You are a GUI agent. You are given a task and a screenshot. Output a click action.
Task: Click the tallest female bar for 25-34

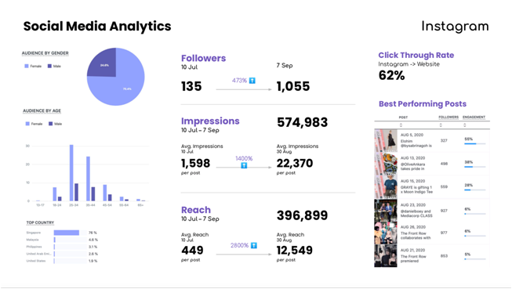click(71, 173)
